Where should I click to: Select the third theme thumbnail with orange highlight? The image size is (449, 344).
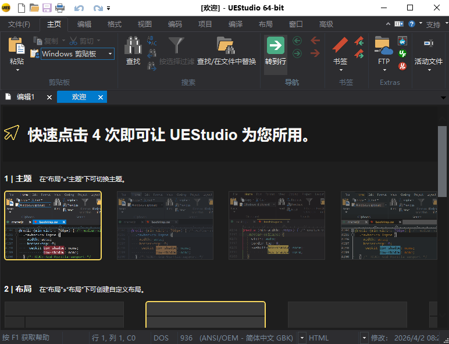277,225
